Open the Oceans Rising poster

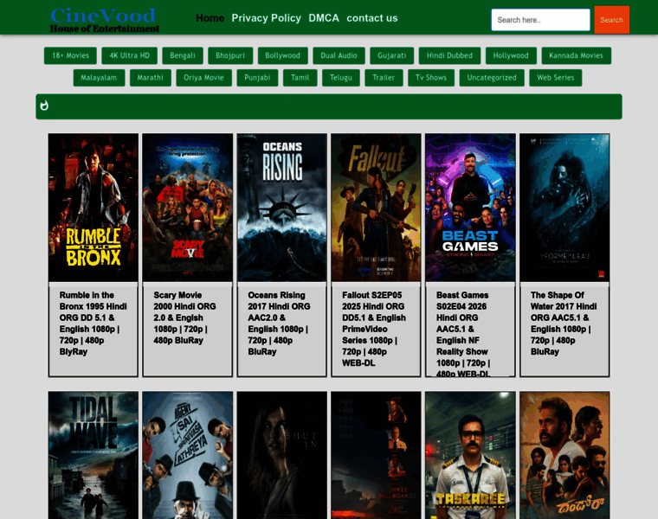(282, 208)
